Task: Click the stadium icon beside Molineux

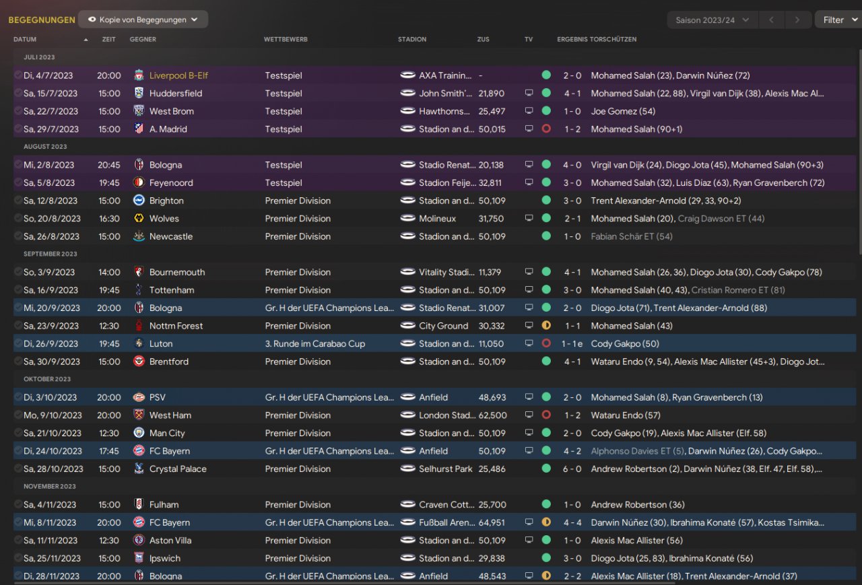Action: click(407, 218)
